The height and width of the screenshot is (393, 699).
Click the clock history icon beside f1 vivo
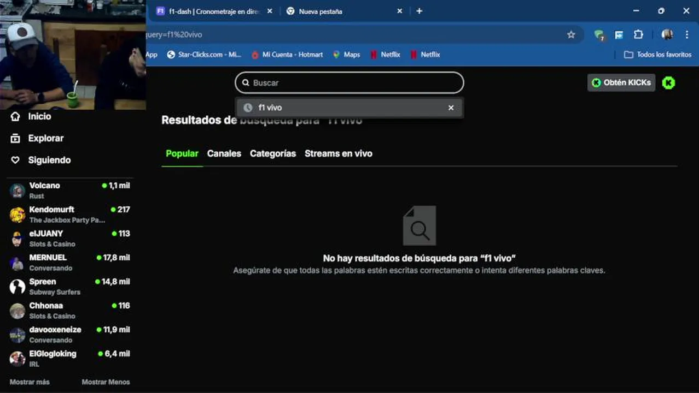click(x=248, y=108)
